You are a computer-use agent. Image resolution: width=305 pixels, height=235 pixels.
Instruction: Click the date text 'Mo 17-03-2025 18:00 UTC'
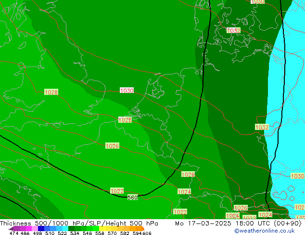(223, 223)
